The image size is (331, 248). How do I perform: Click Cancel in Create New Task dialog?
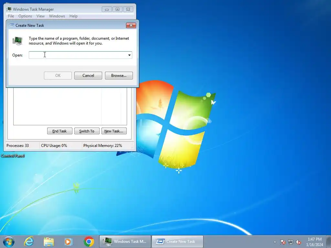(x=88, y=76)
